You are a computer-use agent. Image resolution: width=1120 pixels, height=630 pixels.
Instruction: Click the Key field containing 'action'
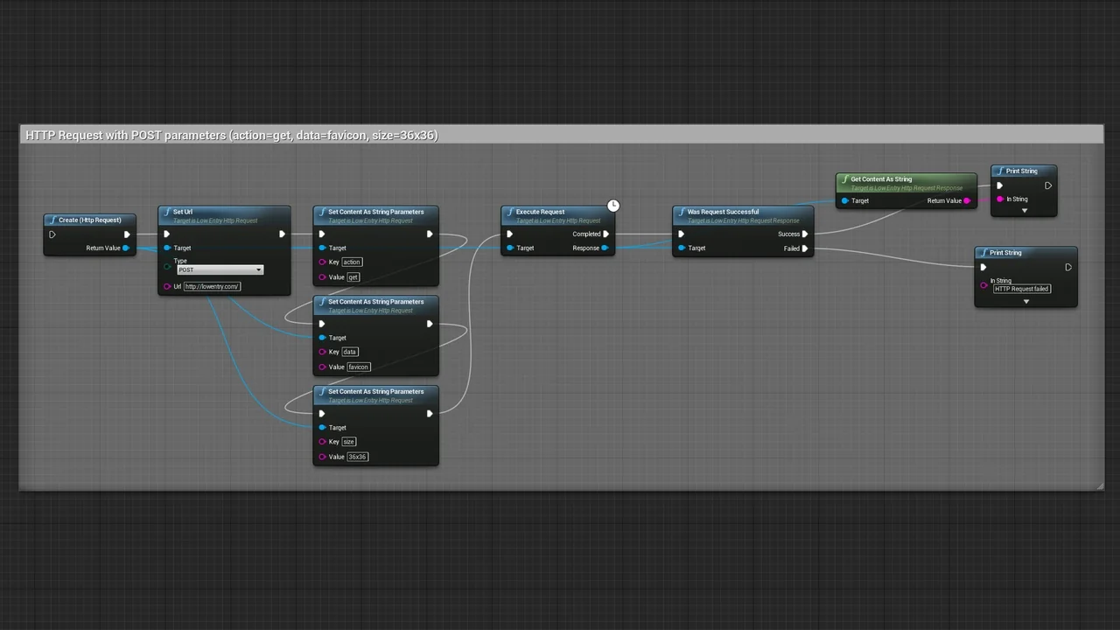352,262
